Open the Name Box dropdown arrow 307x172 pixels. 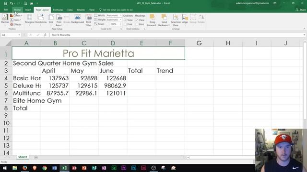(19, 35)
